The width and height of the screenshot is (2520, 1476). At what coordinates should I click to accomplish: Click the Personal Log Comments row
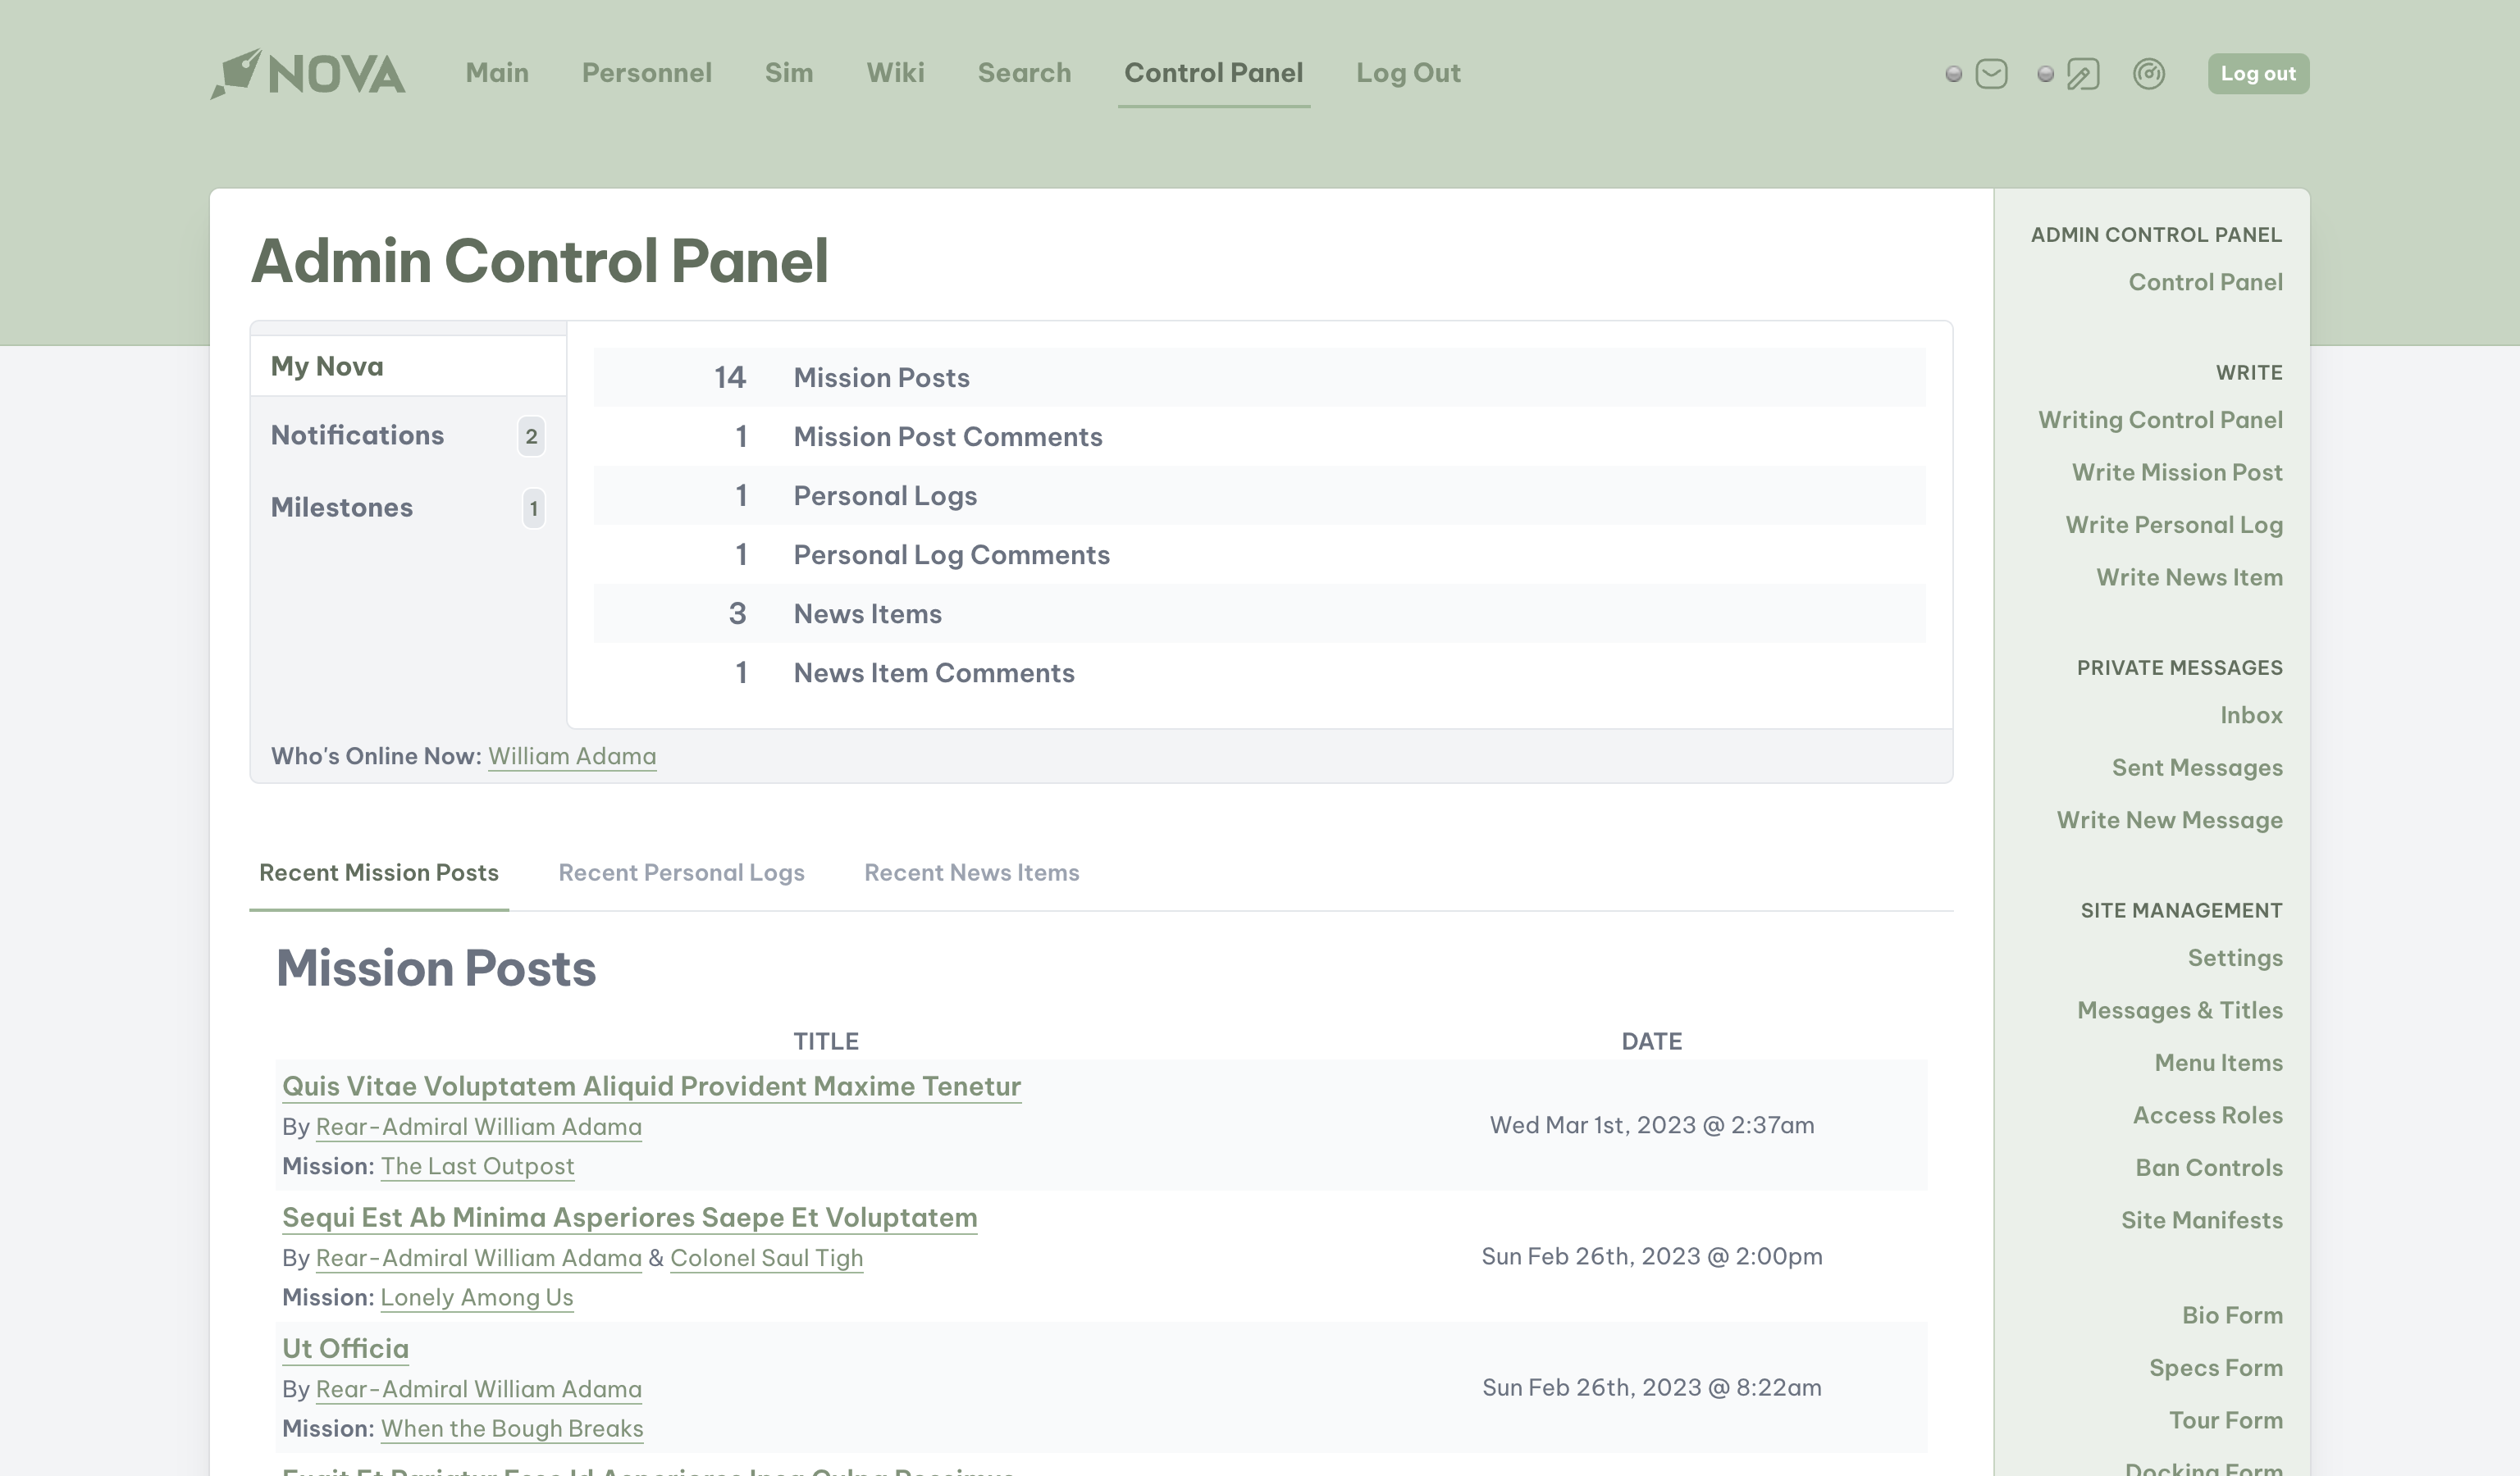tap(1259, 553)
